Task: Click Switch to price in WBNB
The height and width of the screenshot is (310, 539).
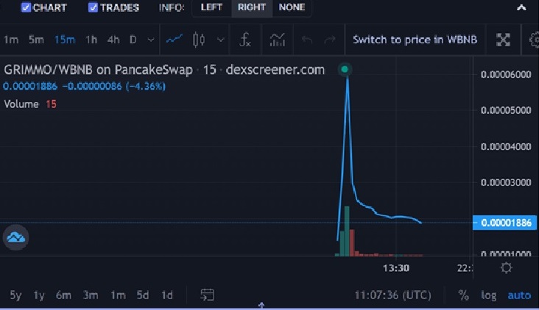Action: 415,40
